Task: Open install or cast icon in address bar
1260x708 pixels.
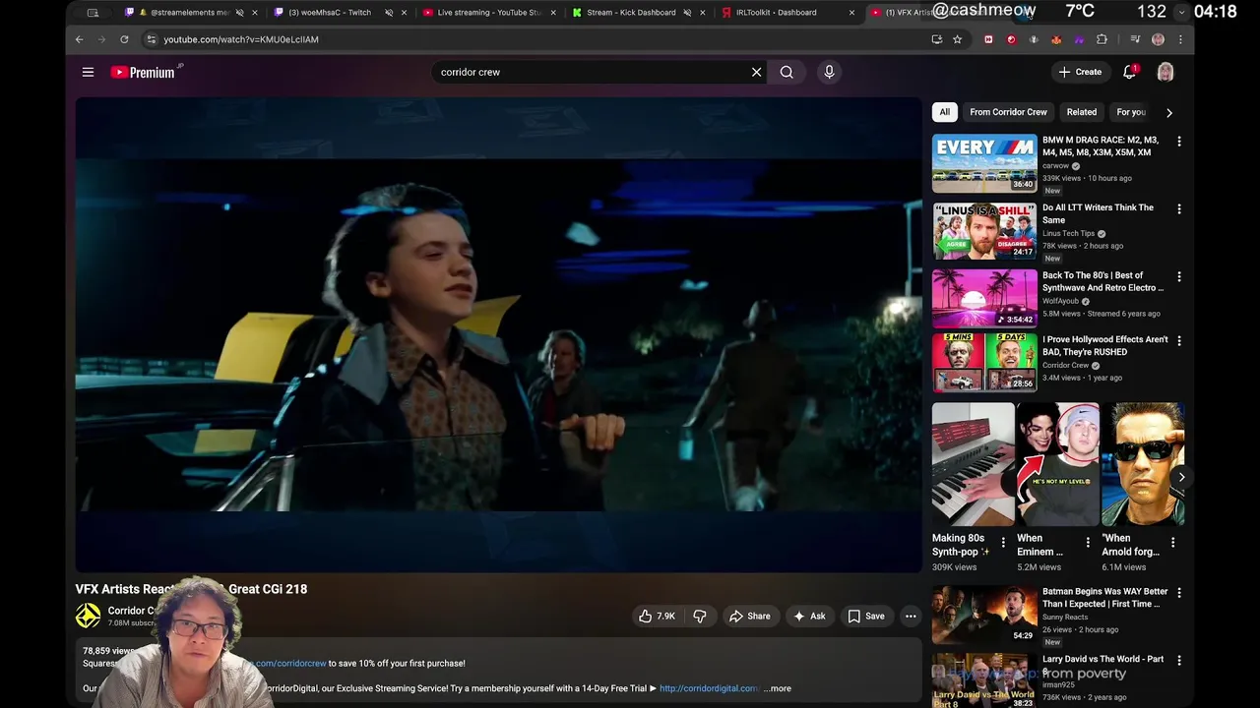Action: pyautogui.click(x=936, y=39)
